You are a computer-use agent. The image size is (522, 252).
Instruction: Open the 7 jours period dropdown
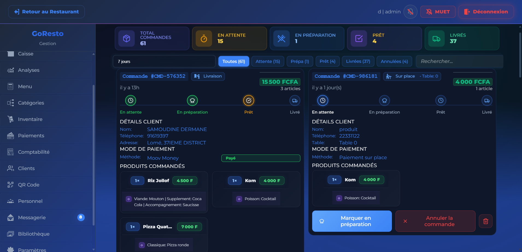(x=164, y=61)
